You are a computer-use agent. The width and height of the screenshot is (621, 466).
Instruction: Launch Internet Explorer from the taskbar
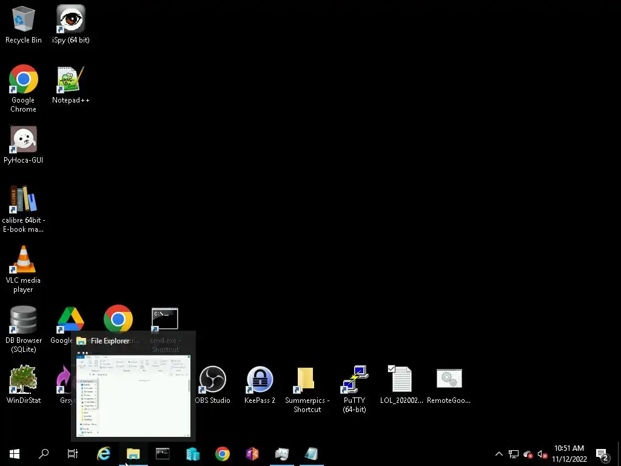click(103, 454)
